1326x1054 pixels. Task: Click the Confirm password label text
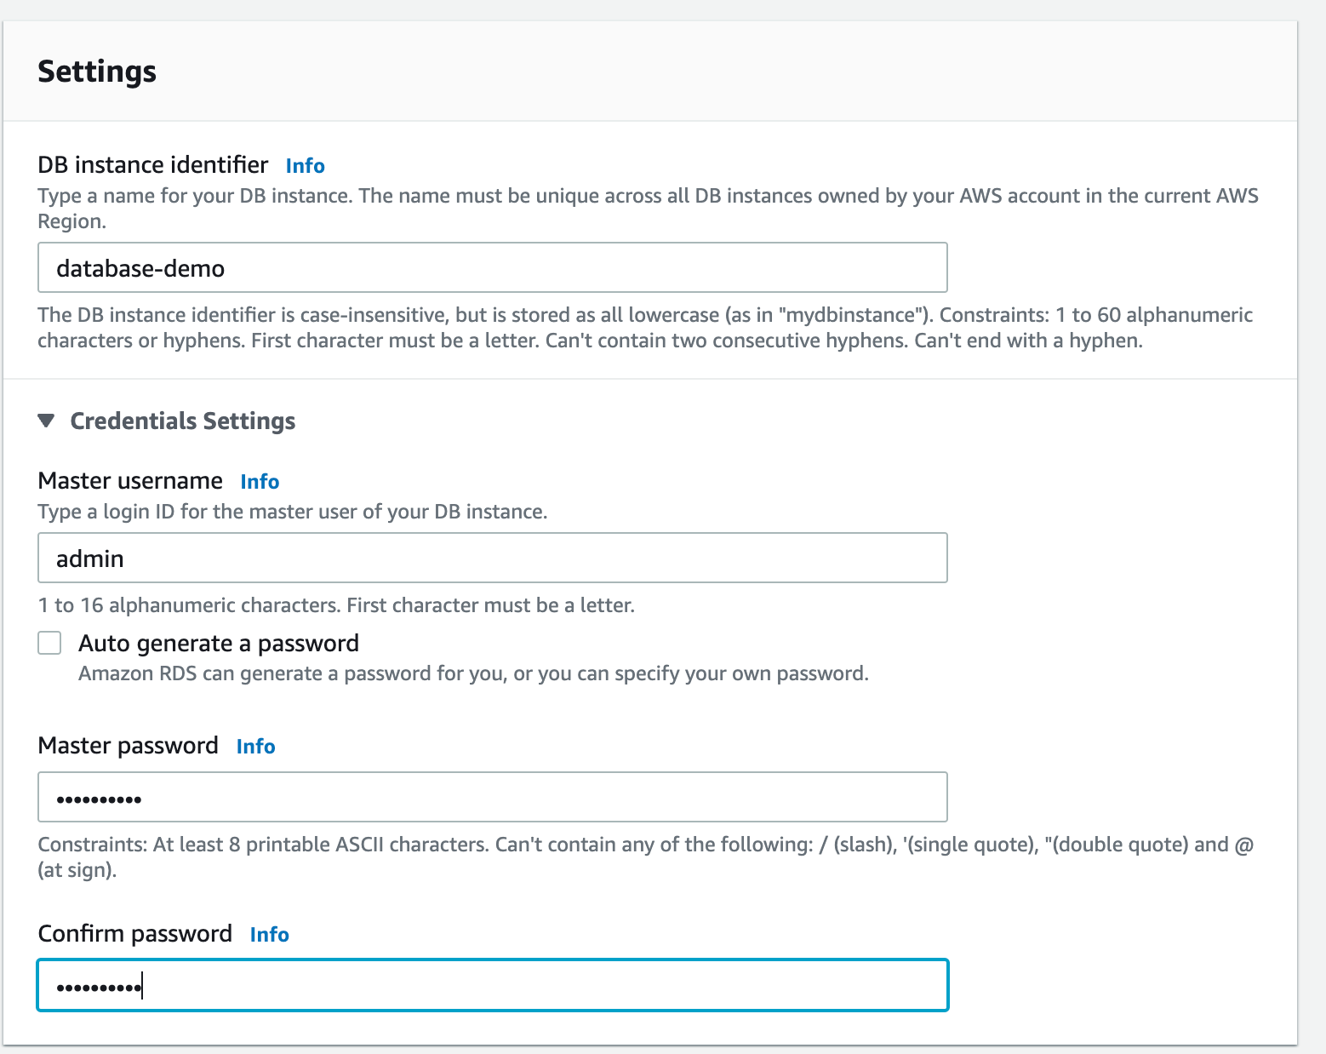pyautogui.click(x=135, y=933)
